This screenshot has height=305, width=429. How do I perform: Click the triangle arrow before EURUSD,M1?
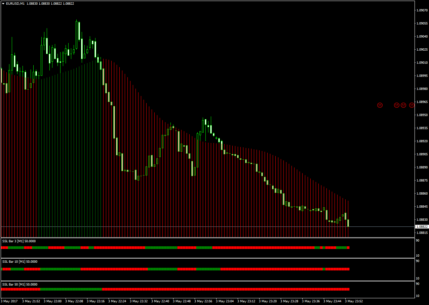click(3, 4)
